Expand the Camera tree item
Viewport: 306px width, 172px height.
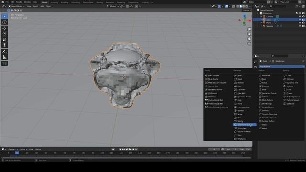pyautogui.click(x=261, y=17)
